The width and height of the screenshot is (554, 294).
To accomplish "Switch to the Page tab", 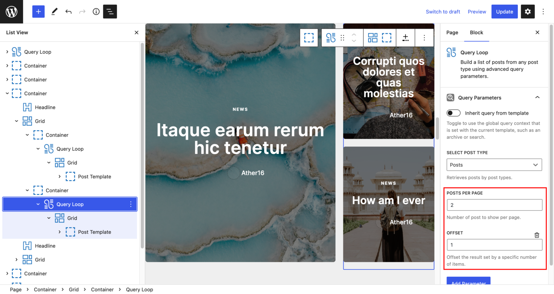I will [452, 32].
